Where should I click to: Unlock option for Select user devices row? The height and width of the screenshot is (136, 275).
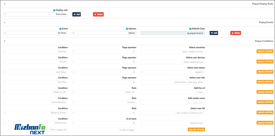[265, 62]
